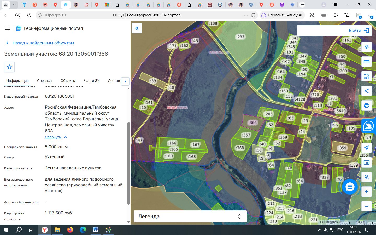Viewport: 376px width, 235px height.
Task: Share the map via share icon
Action: click(367, 91)
